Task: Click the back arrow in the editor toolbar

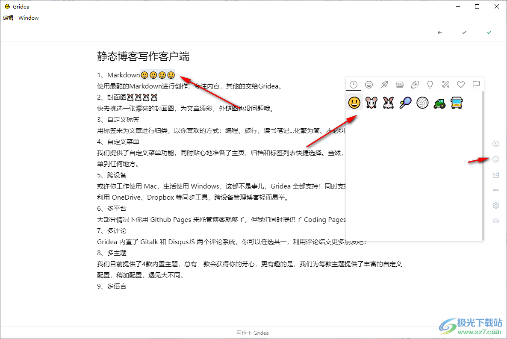Action: point(439,32)
